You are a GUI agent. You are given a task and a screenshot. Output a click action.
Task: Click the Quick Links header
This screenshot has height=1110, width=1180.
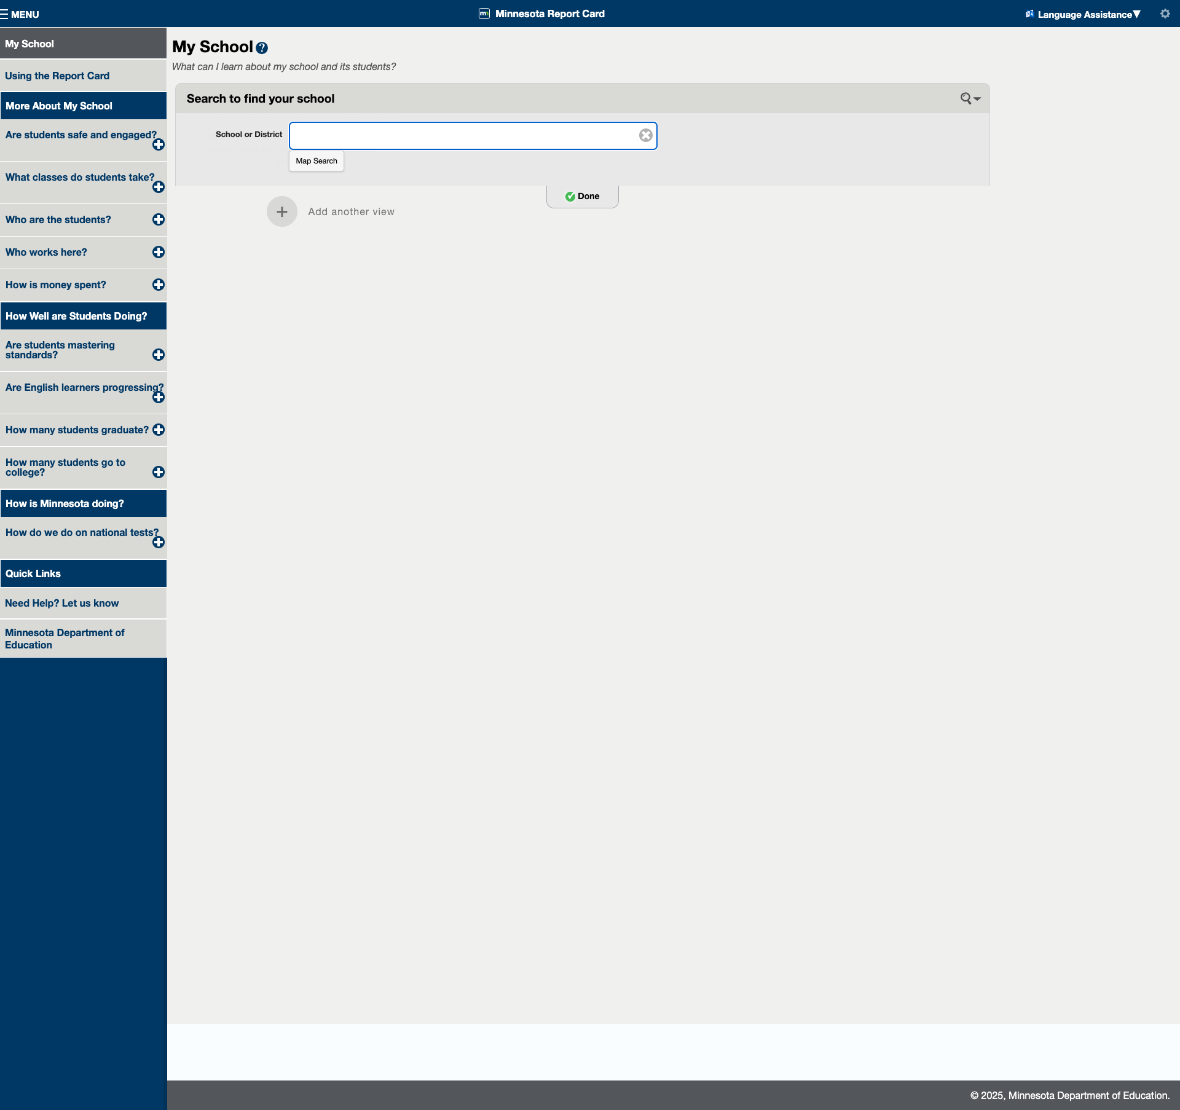83,573
